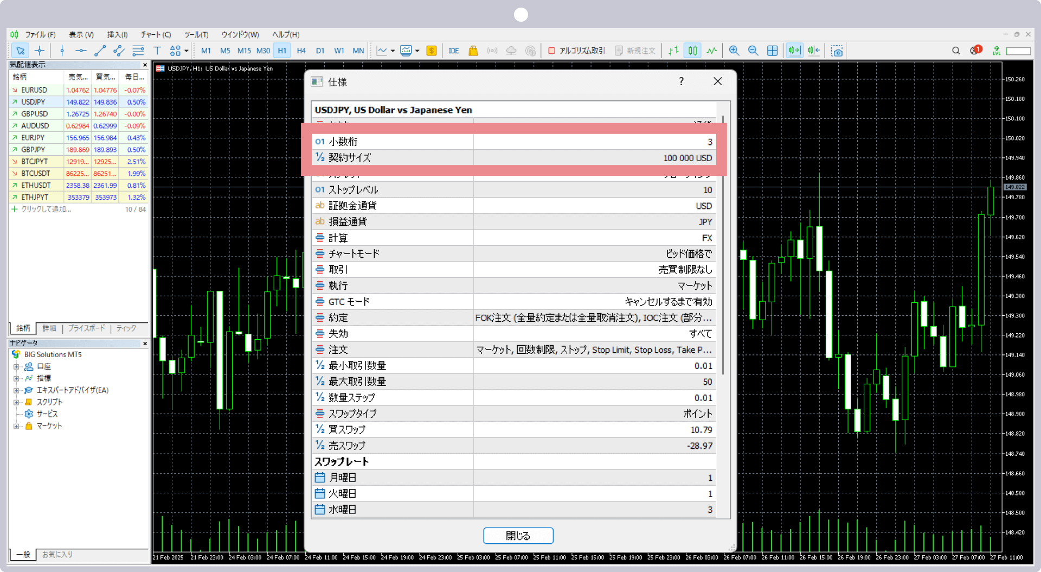Switch to the 詳細 tab in Market Watch
Viewport: 1041px width, 572px height.
click(49, 328)
